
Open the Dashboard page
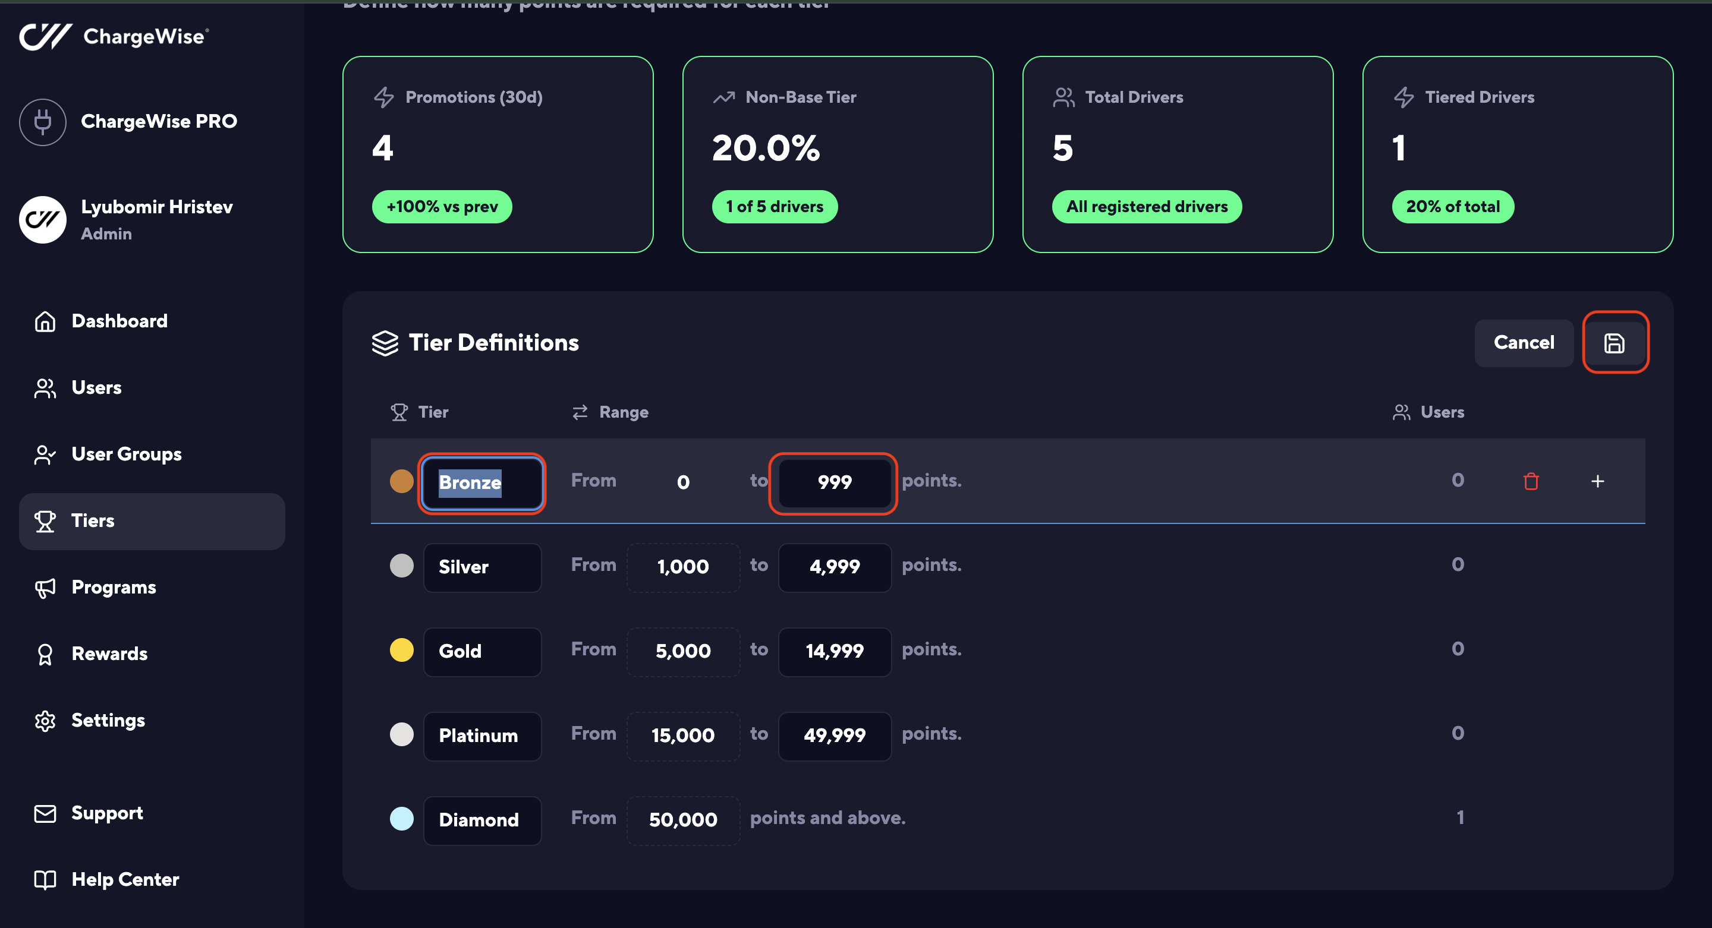point(119,321)
